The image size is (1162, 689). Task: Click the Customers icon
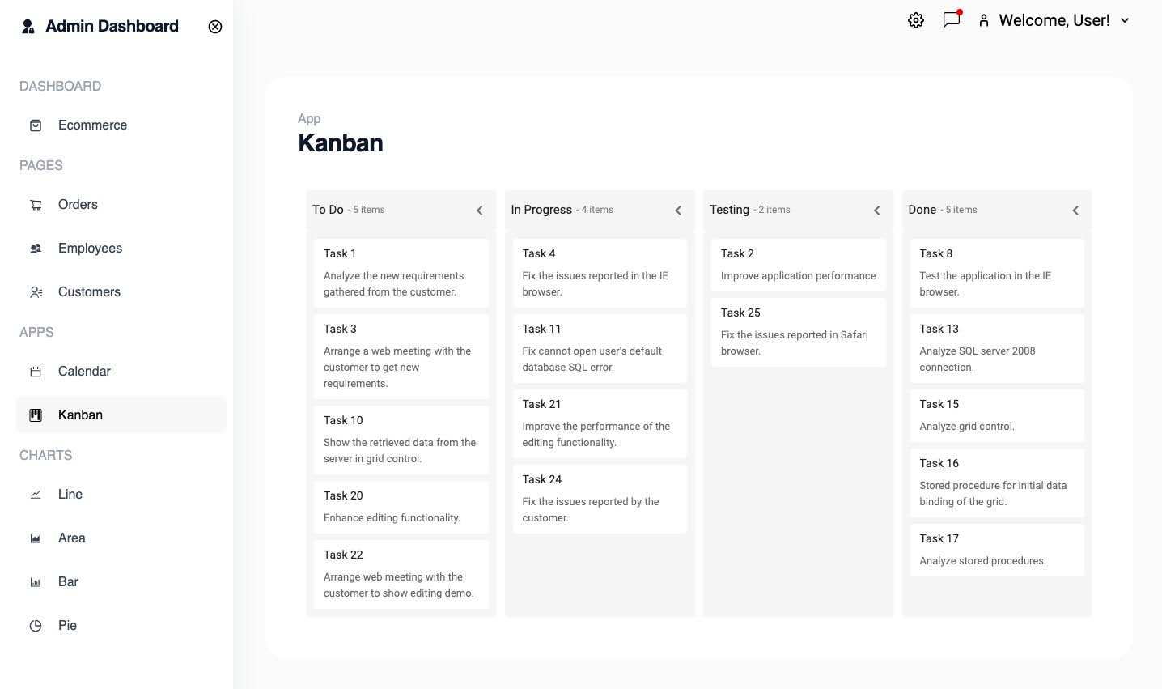(x=35, y=292)
